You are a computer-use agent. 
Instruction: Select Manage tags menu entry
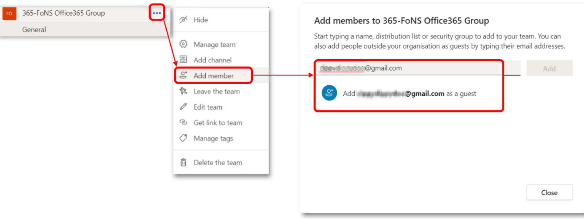click(213, 138)
